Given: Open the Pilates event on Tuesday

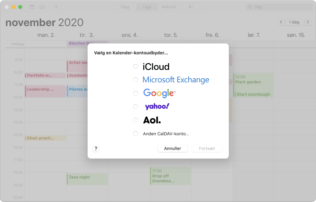Looking at the screenshot, I should [77, 92].
